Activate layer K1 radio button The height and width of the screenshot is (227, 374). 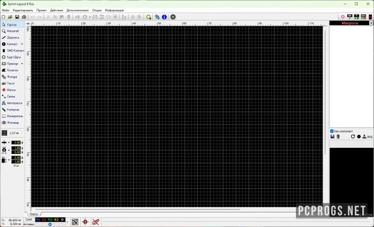44,225
